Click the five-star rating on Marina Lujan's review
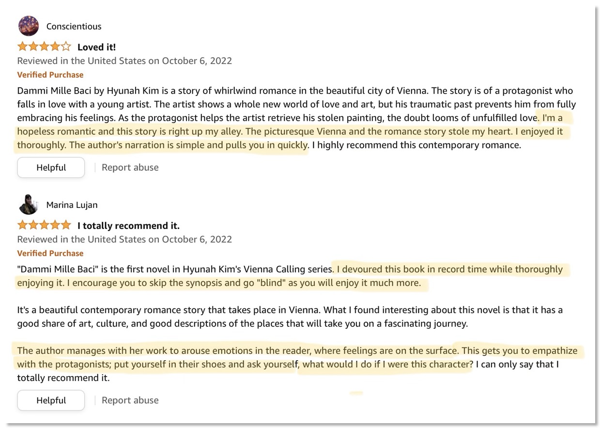Image resolution: width=600 pixels, height=428 pixels. click(x=44, y=225)
